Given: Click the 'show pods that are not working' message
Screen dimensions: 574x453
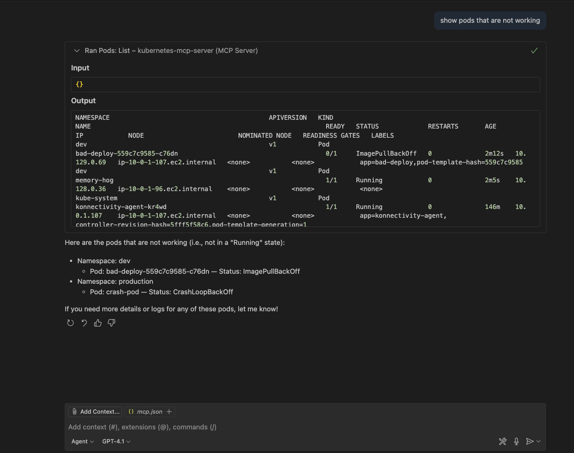Looking at the screenshot, I should point(490,21).
